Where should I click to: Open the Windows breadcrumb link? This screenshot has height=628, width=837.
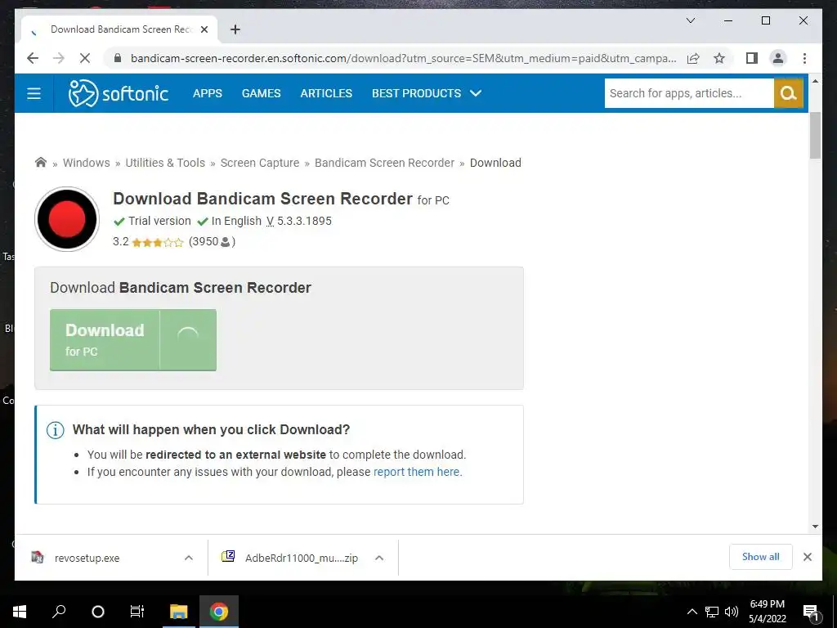click(x=87, y=163)
